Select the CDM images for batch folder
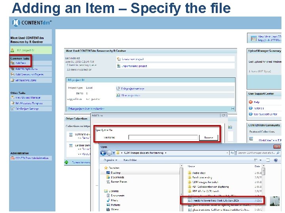Screen dimensions: 285x213 [x=205, y=182]
